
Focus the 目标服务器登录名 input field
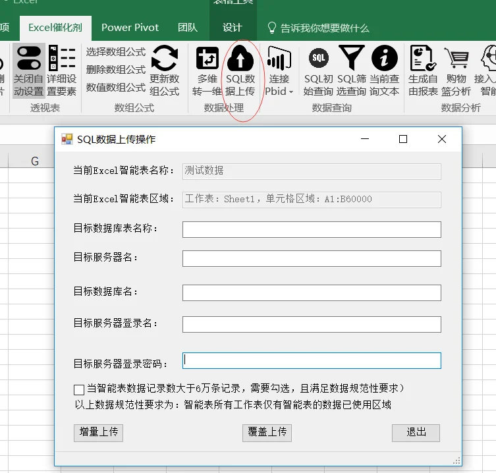312,324
